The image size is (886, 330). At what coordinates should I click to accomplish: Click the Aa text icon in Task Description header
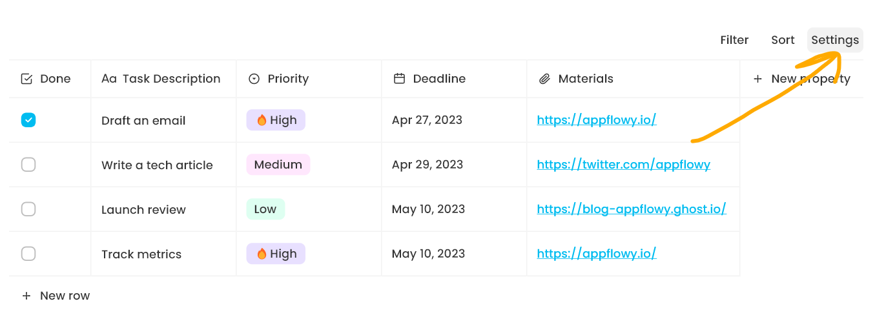point(109,79)
